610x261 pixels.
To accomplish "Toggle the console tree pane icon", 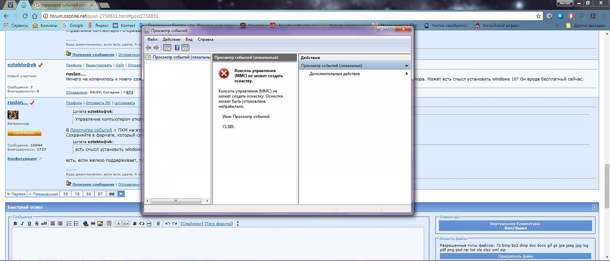I will coord(167,48).
